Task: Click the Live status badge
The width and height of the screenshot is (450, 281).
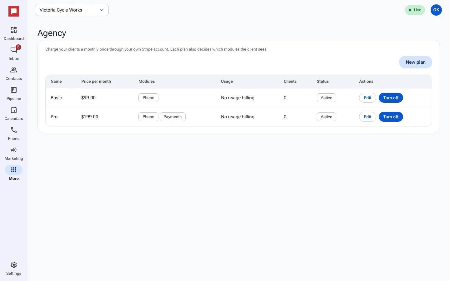Action: (415, 10)
